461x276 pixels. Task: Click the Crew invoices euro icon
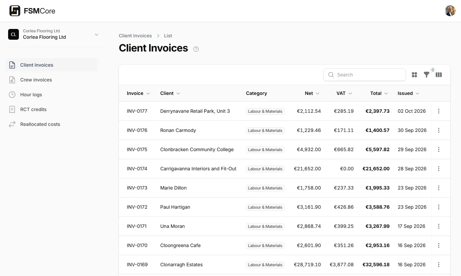point(12,80)
